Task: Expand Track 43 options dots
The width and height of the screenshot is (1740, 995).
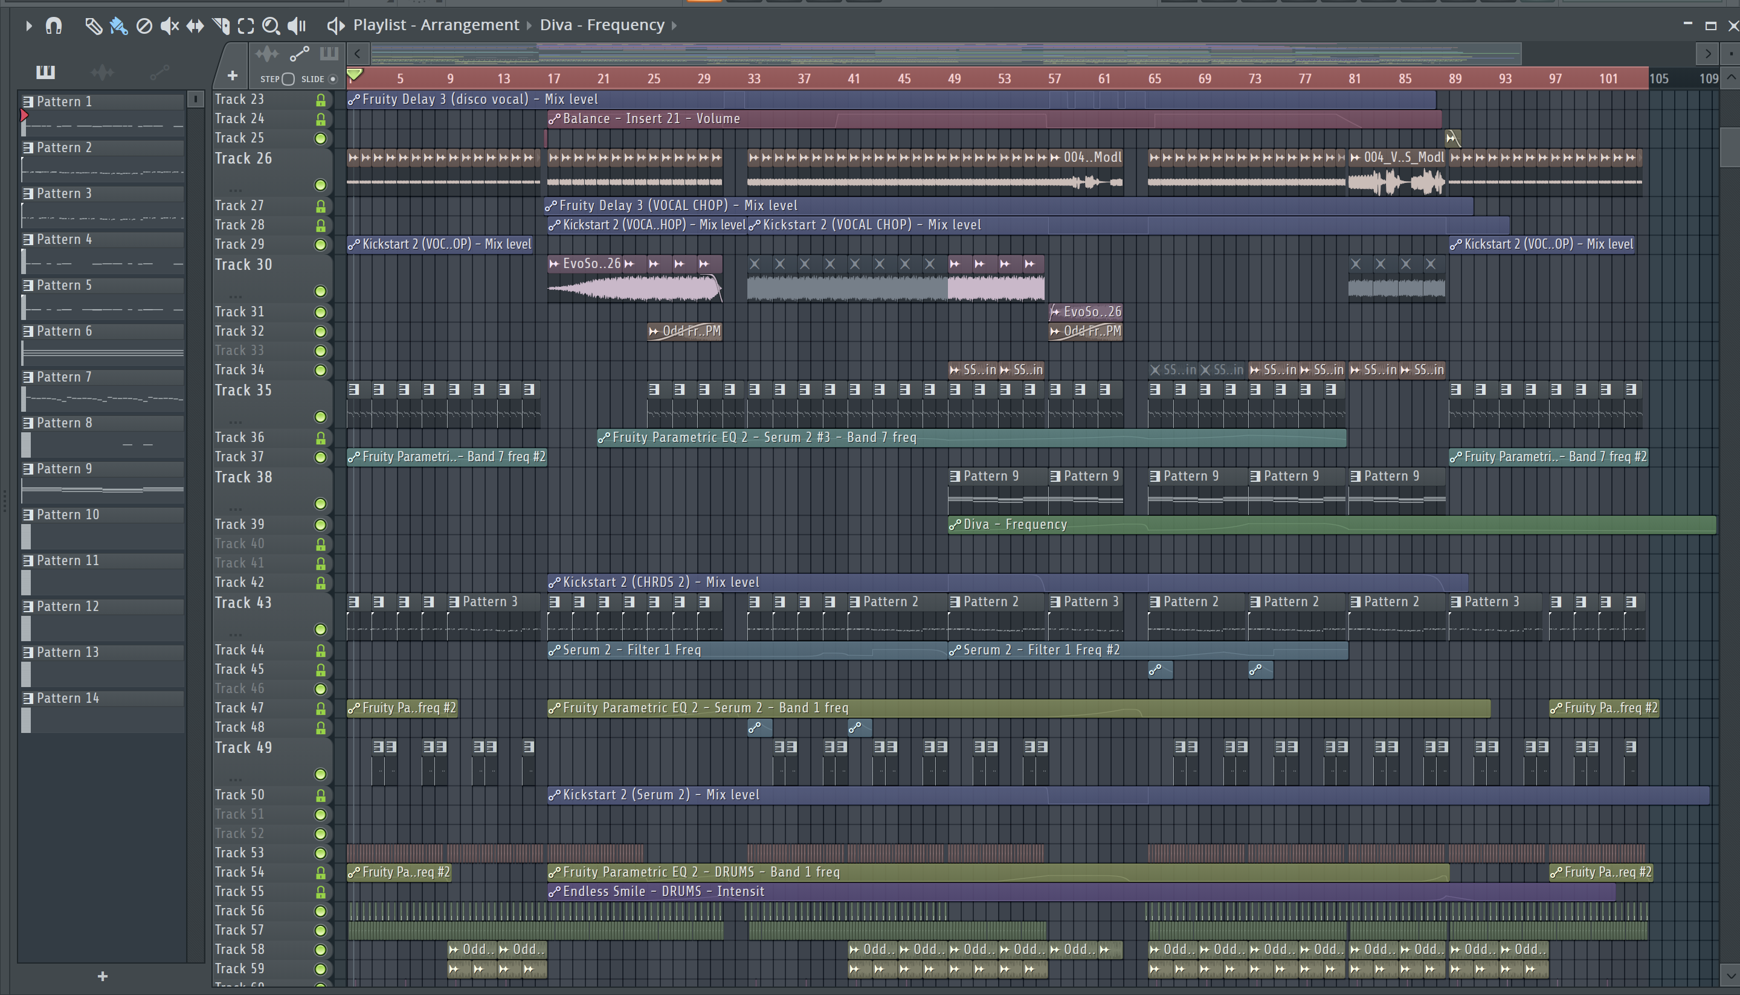Action: (x=236, y=635)
